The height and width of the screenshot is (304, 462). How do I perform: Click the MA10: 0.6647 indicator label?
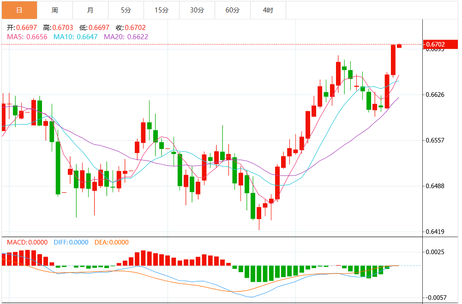pyautogui.click(x=76, y=36)
